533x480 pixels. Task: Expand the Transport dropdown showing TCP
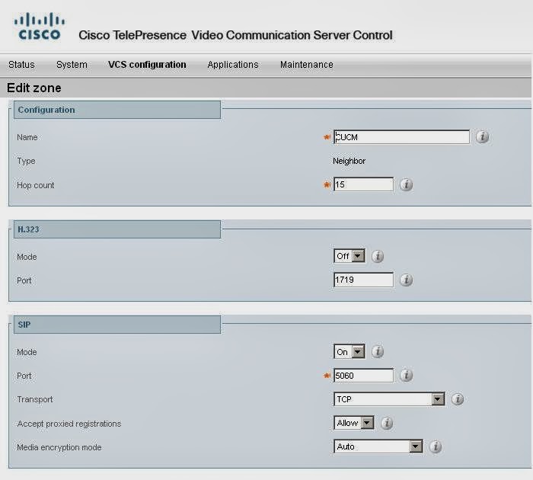pos(389,399)
